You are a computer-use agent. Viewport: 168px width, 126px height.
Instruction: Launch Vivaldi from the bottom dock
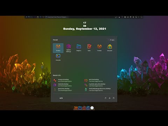[x=84, y=108]
